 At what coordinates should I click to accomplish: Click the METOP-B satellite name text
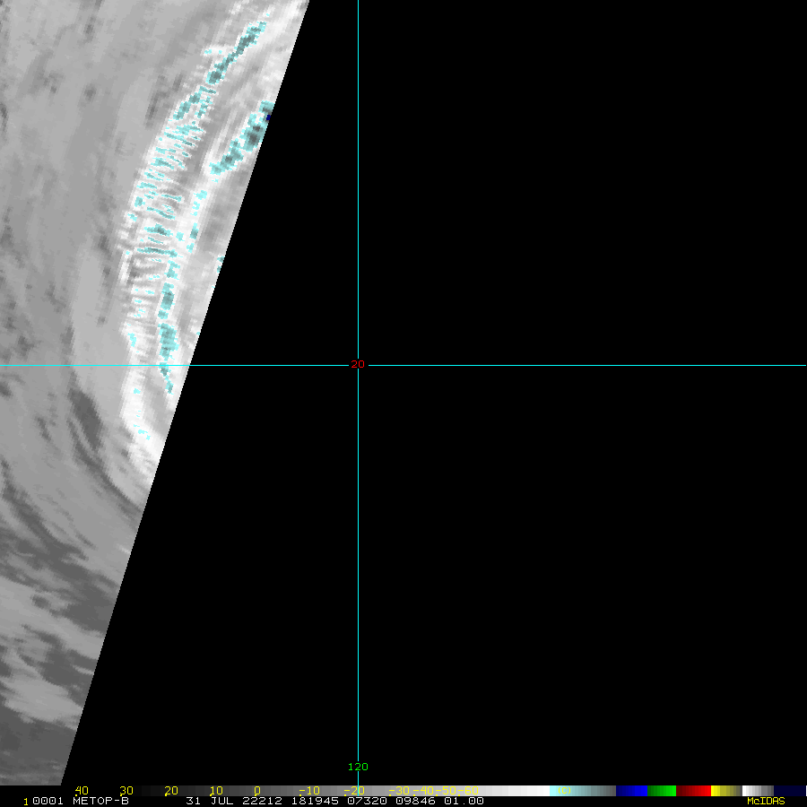100,801
